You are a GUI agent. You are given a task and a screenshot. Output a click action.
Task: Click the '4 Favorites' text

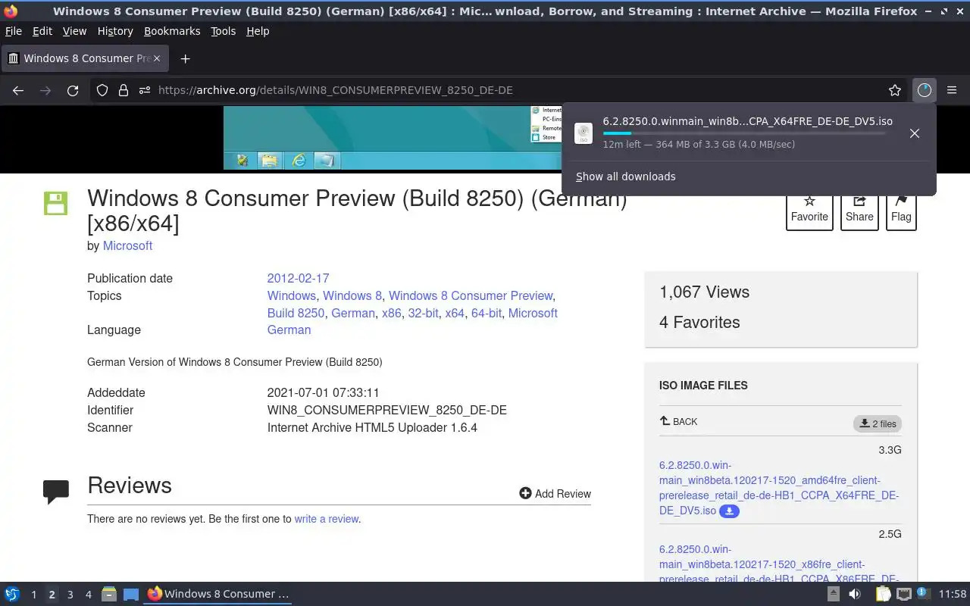tap(699, 323)
